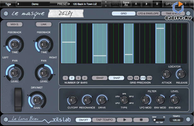Image resolution: width=194 pixels, height=126 pixels.
Task: Click the level bar in first grid mask
Action: (69, 42)
